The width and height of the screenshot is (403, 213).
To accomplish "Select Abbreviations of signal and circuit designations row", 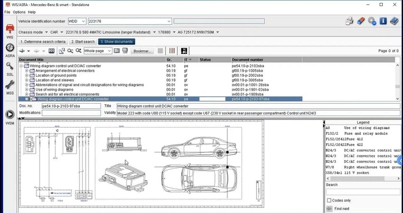I will click(x=90, y=85).
